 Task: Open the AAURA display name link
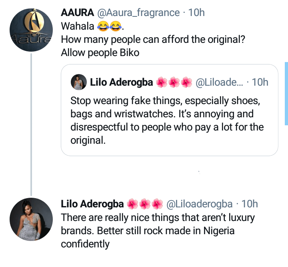(78, 13)
